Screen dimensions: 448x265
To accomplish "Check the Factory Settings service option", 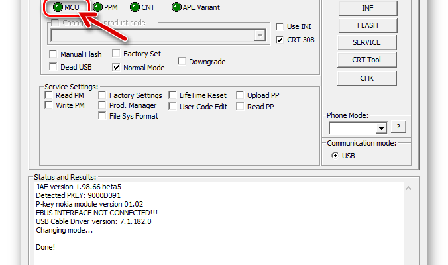I will click(103, 95).
